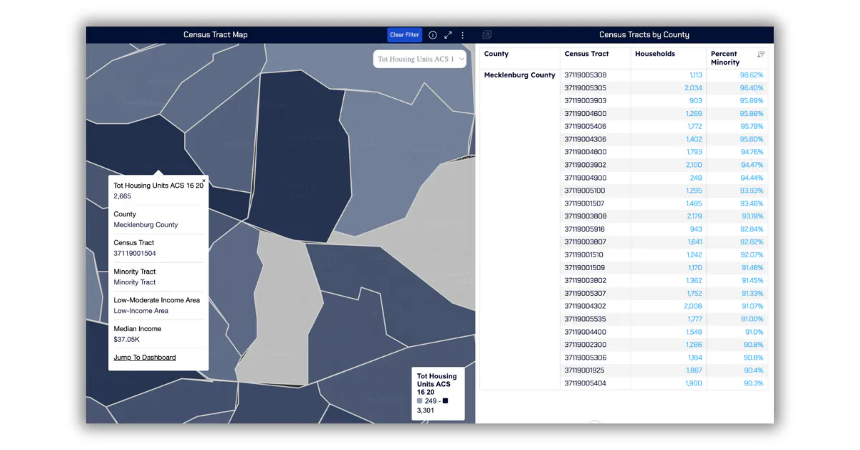Viewport: 860px width, 450px height.
Task: Open the map information tooltip icon
Action: 432,34
